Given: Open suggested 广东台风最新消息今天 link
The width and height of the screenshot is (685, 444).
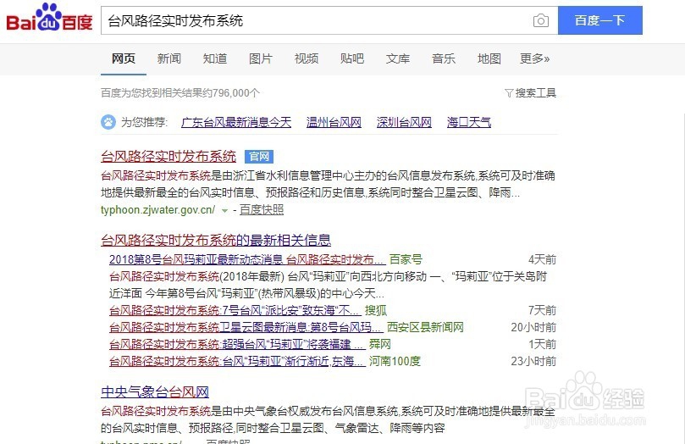Looking at the screenshot, I should click(236, 122).
